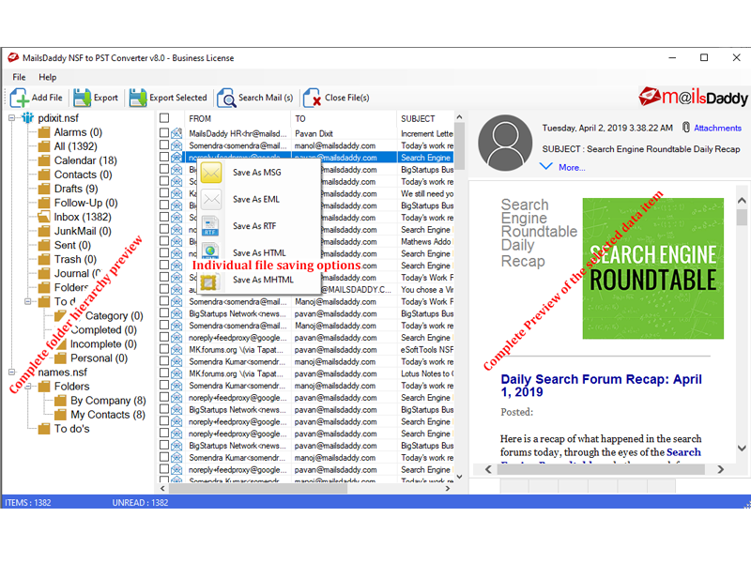Click the Search Engine Roundtable banner image
Screen dimensions: 751x563
[x=652, y=268]
